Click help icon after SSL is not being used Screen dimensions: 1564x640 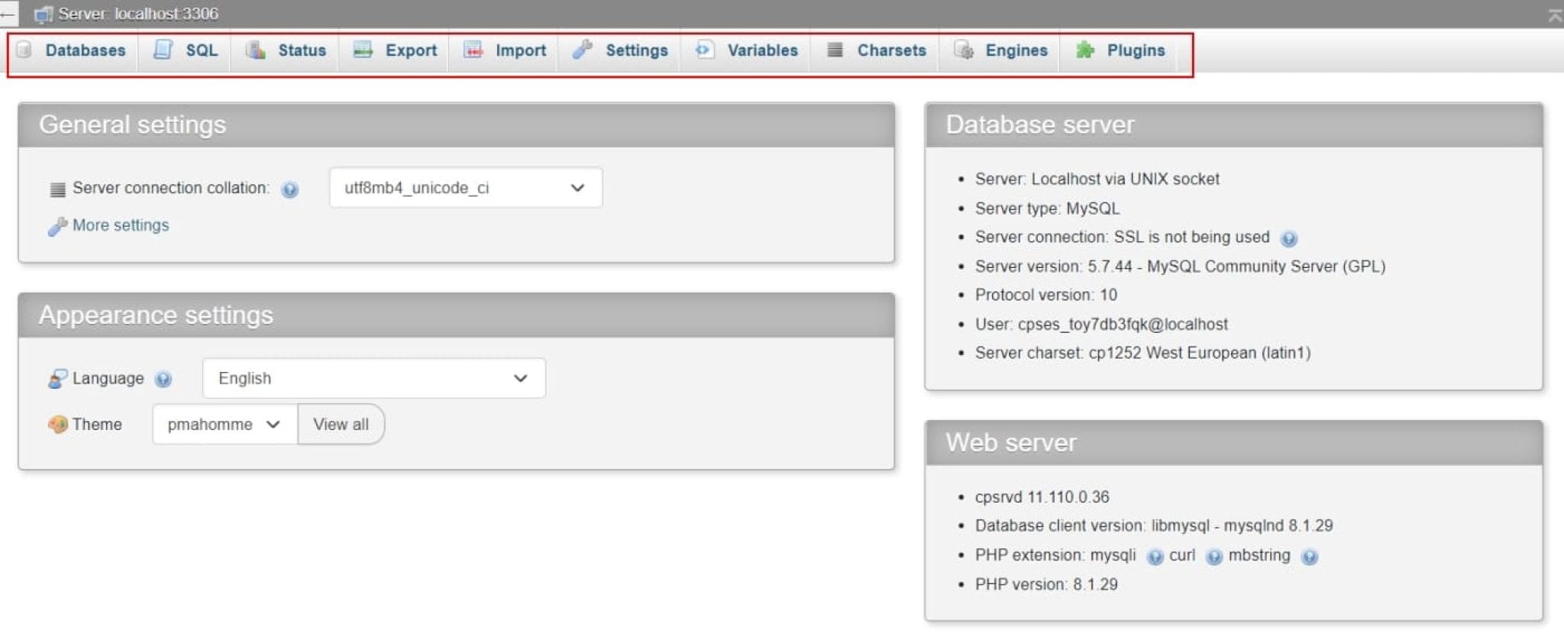coord(1288,239)
